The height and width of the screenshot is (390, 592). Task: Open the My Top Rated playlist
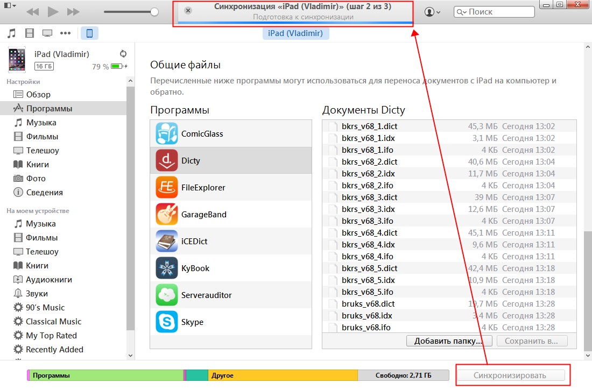click(64, 335)
